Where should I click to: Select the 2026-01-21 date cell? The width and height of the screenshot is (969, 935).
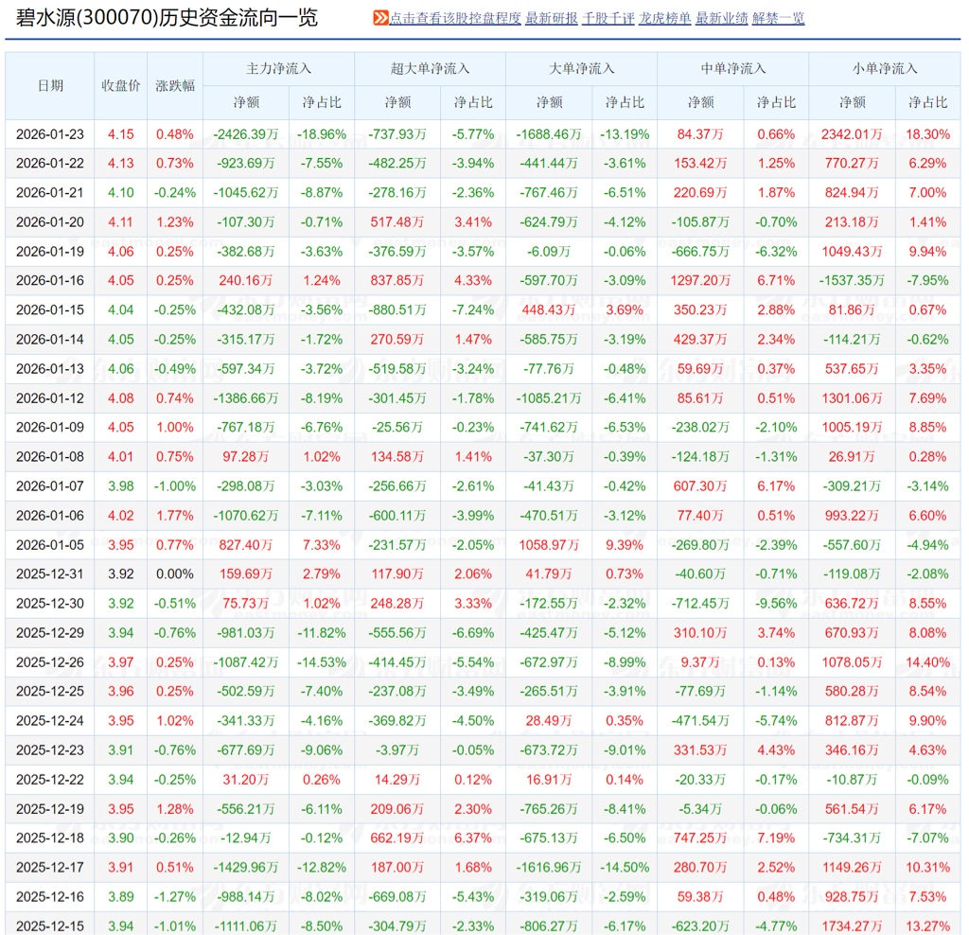[x=50, y=193]
